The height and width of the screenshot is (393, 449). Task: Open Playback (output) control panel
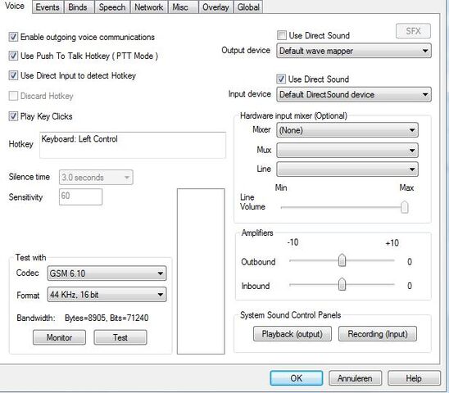293,334
